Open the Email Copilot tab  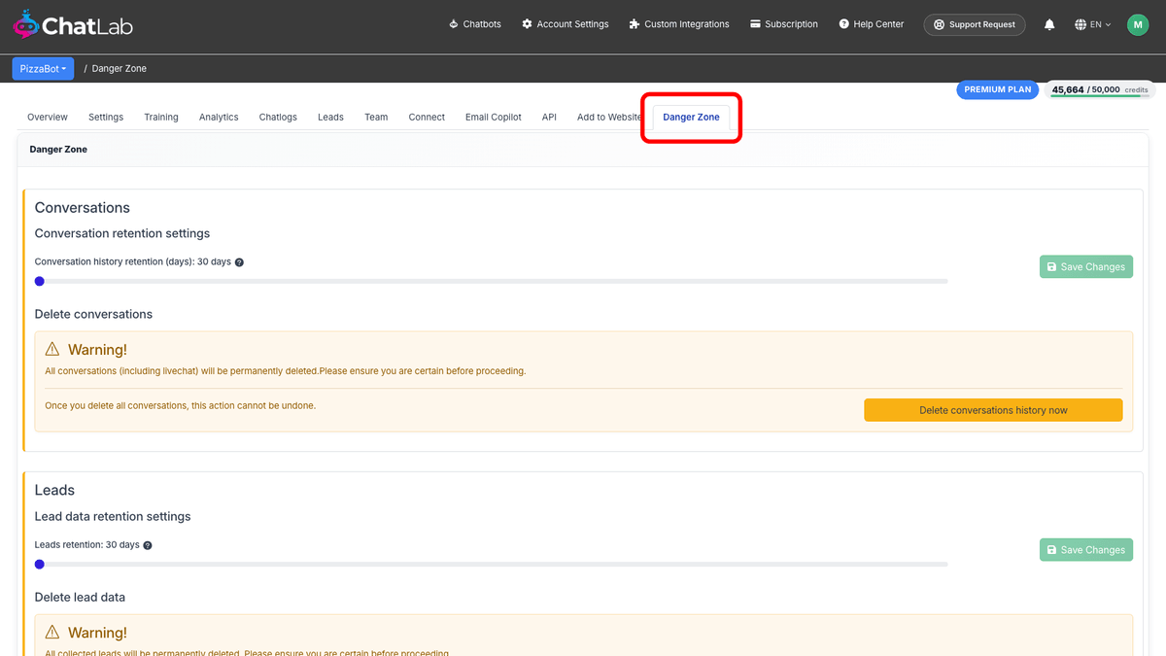click(x=494, y=117)
